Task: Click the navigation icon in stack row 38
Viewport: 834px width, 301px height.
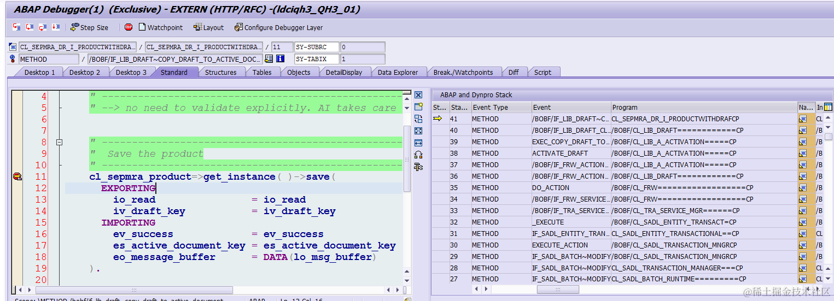Action: click(803, 153)
